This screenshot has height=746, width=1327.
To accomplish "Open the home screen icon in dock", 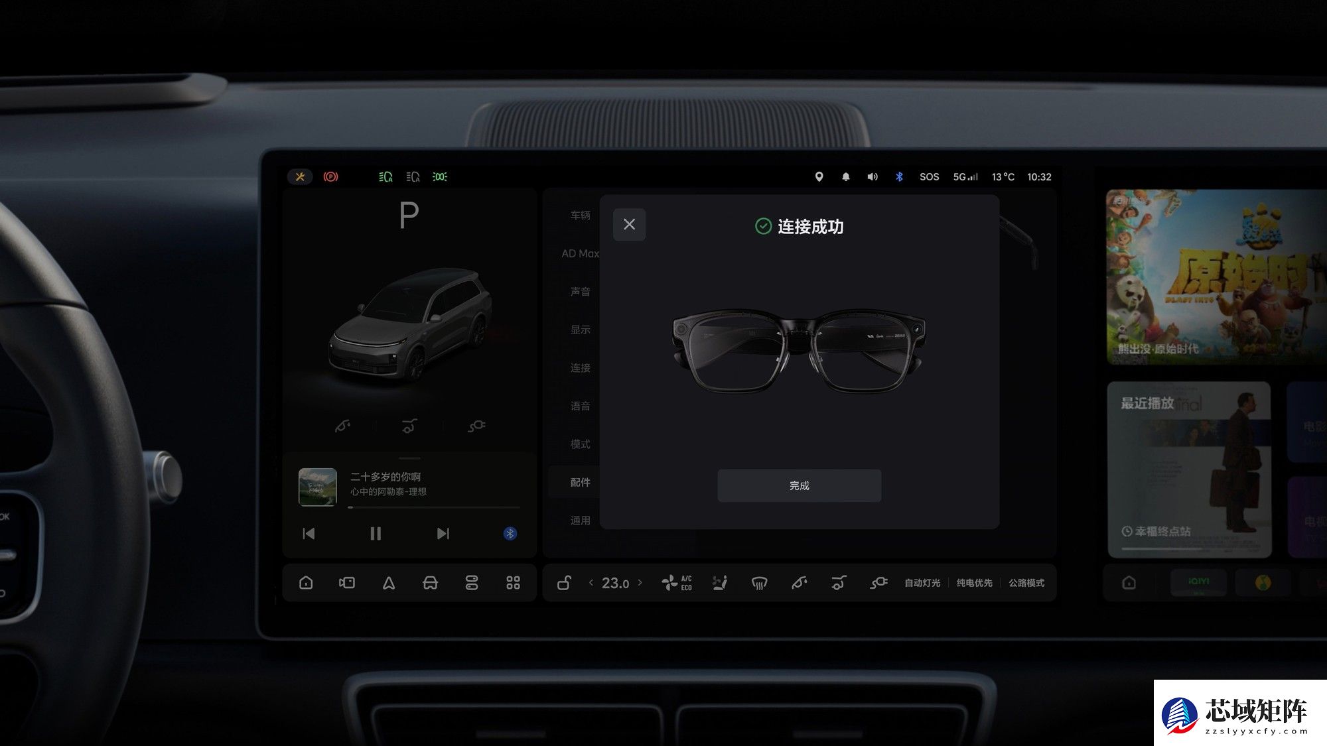I will click(306, 583).
